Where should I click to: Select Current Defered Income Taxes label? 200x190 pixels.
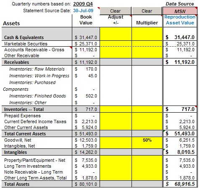click(x=35, y=121)
